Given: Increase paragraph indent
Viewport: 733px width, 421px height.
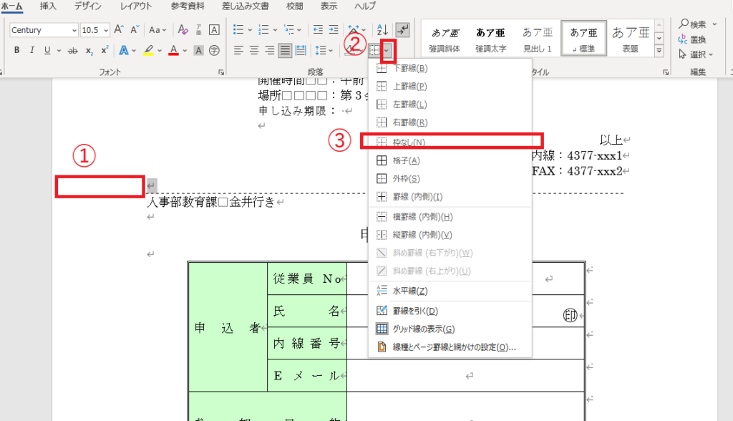Looking at the screenshot, I should 334,30.
